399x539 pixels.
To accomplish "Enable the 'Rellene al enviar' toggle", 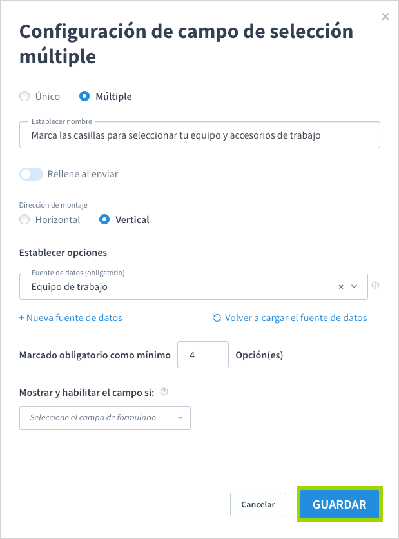I will (x=31, y=174).
